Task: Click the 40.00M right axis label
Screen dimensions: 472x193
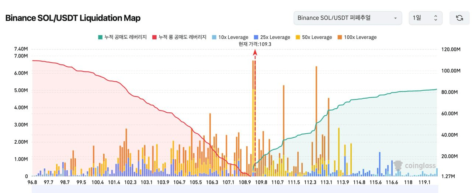Action: tap(449, 135)
